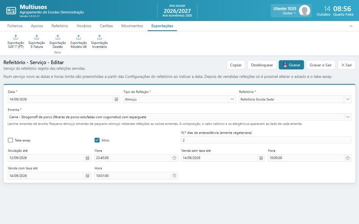Click the user avatar picture
Screen dimensions: 359x224
(305, 10)
